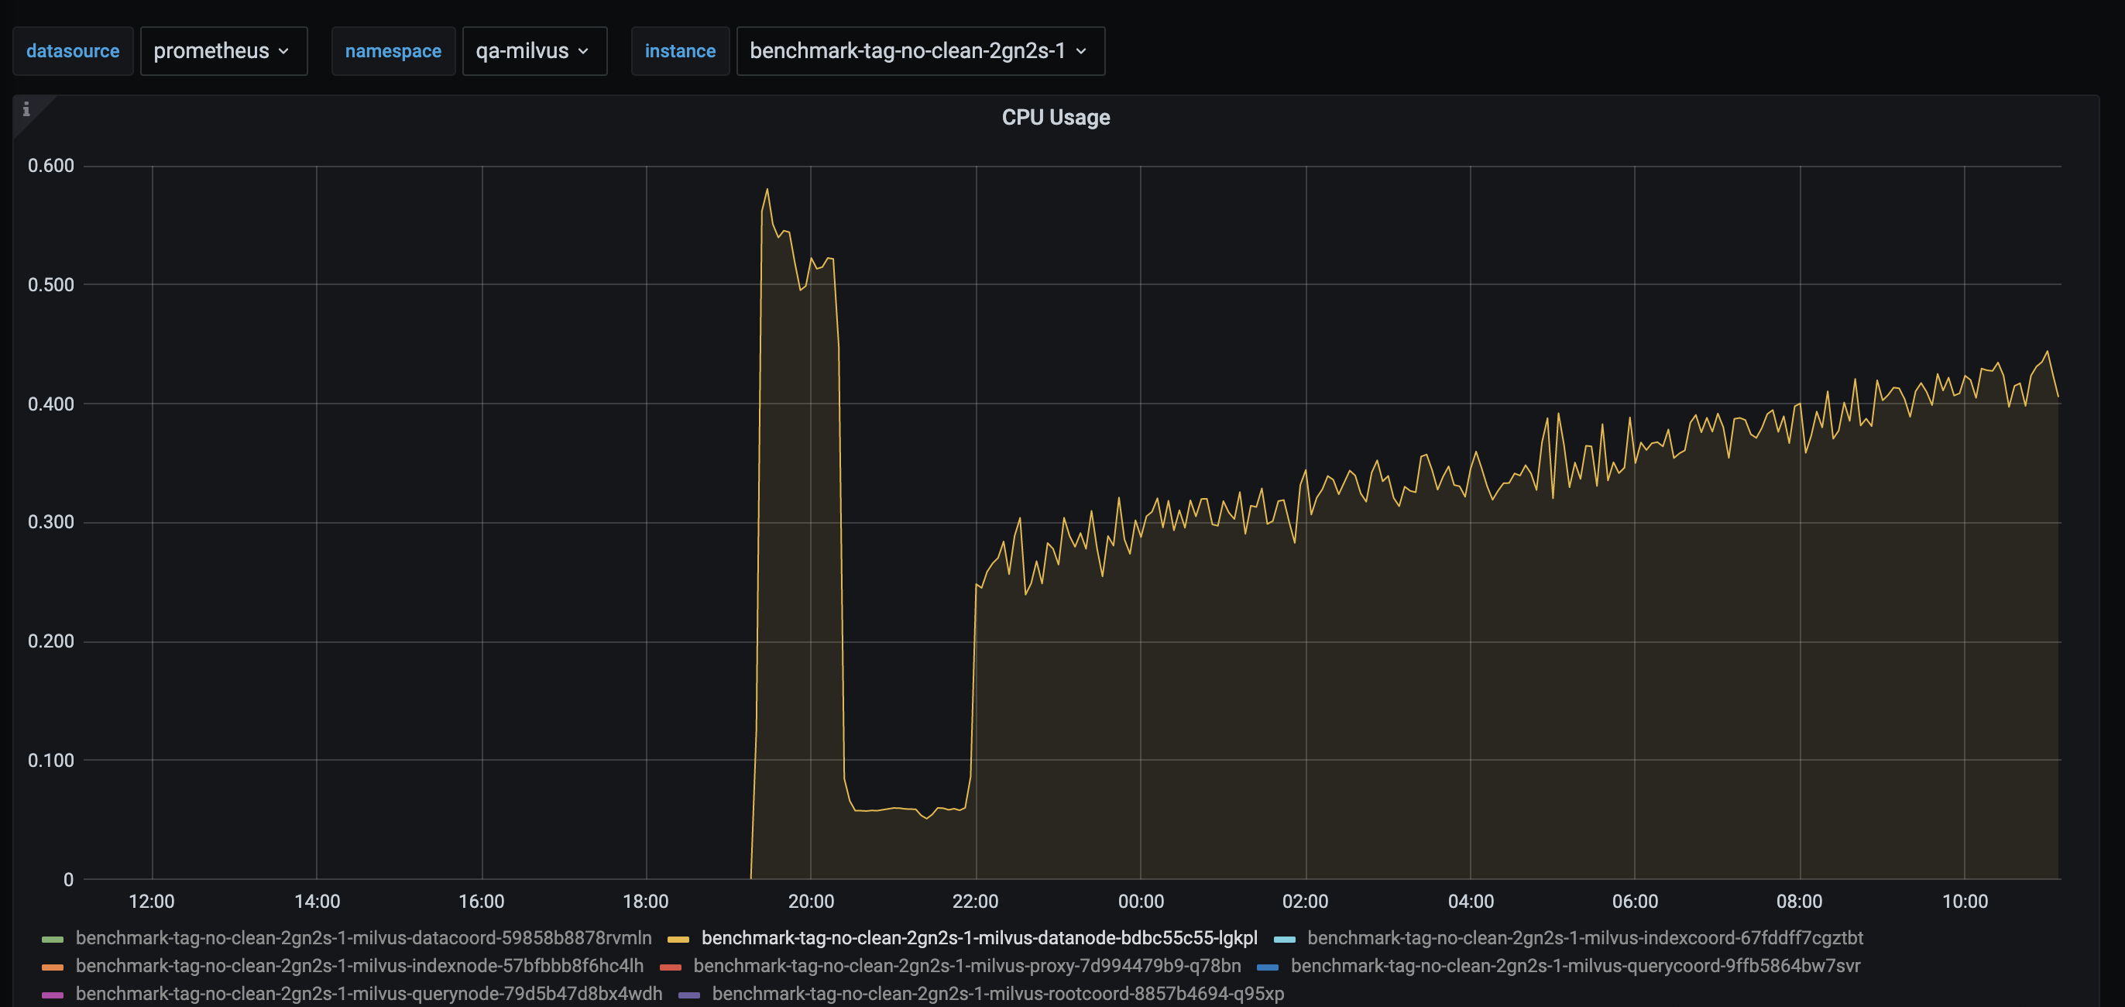
Task: Click the blue color marker beside querycoord series
Action: (x=1268, y=966)
